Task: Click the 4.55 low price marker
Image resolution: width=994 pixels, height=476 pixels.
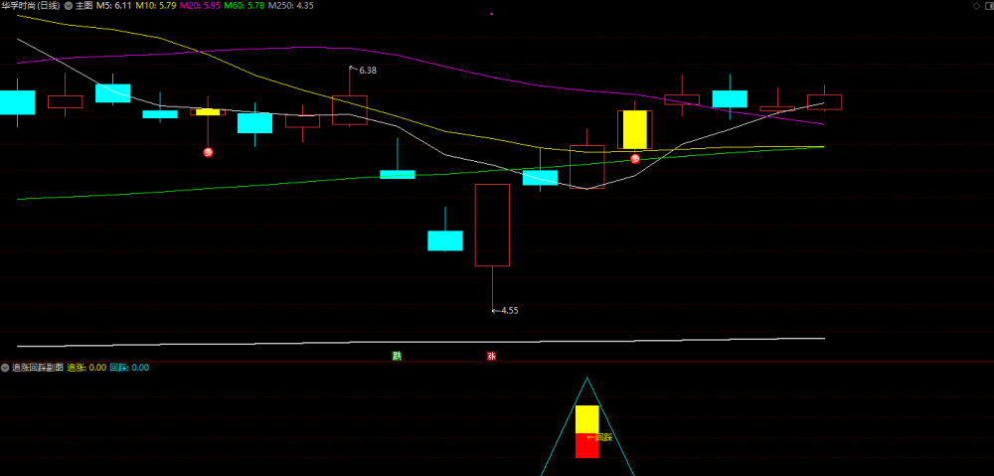Action: pos(506,311)
